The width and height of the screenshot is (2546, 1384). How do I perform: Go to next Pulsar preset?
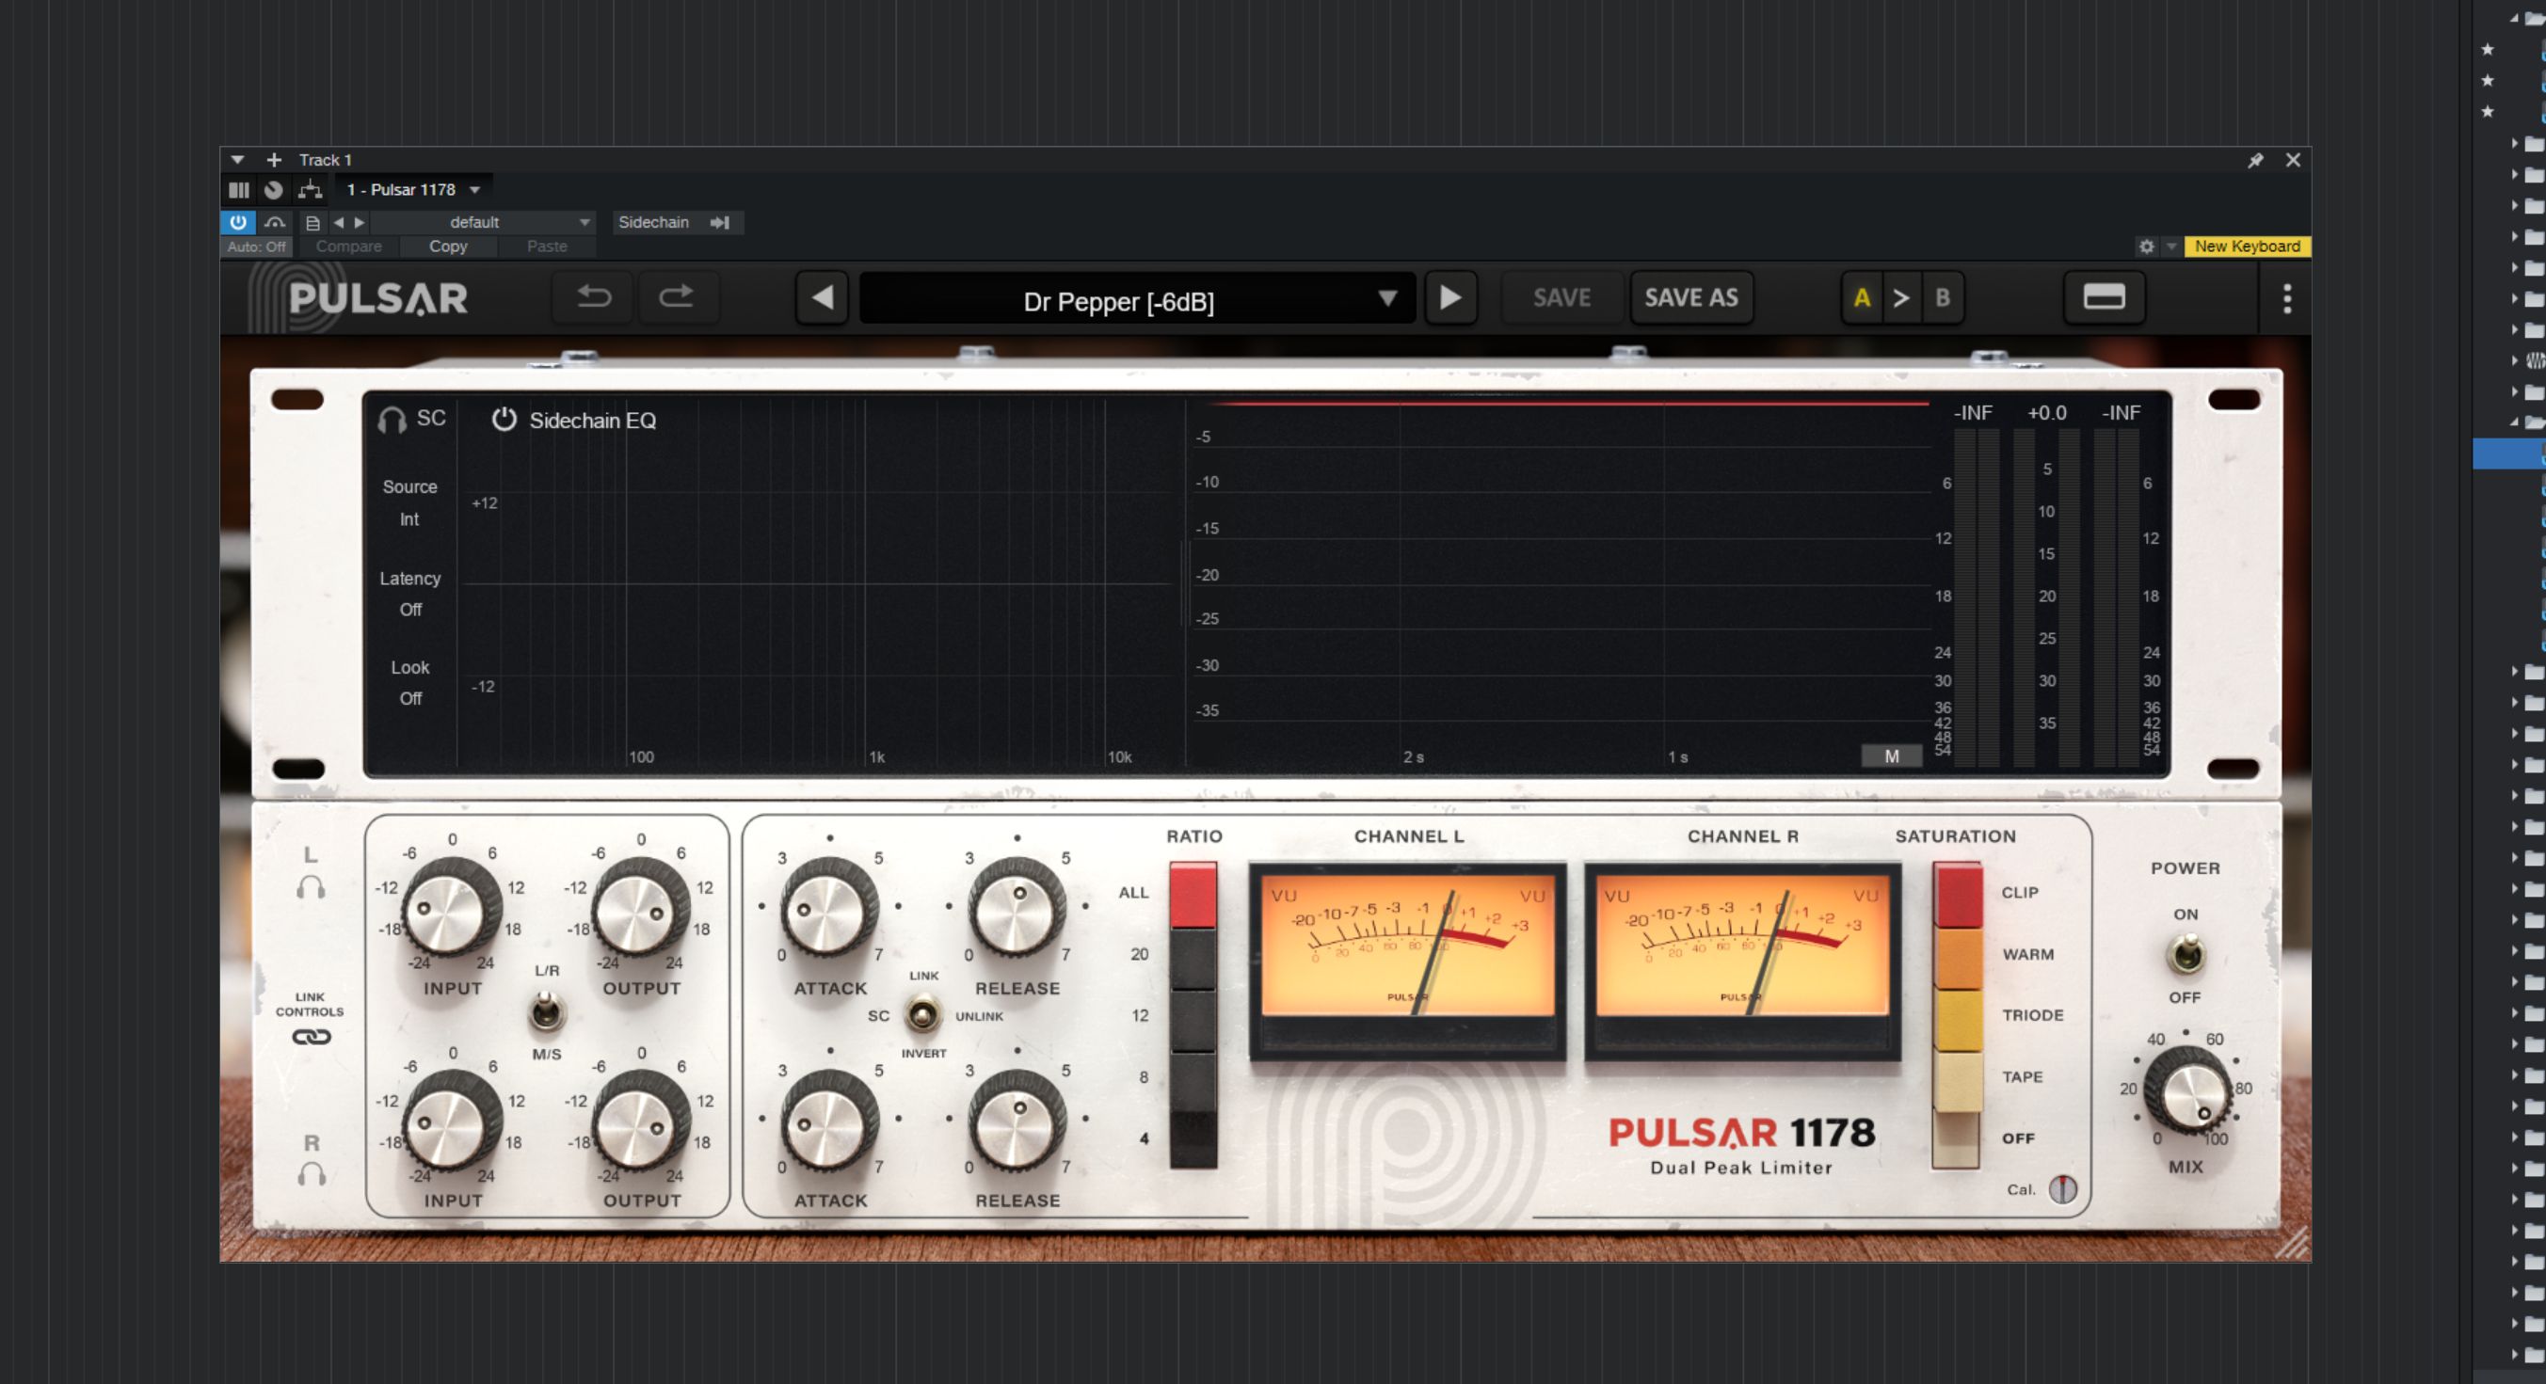pos(1449,297)
